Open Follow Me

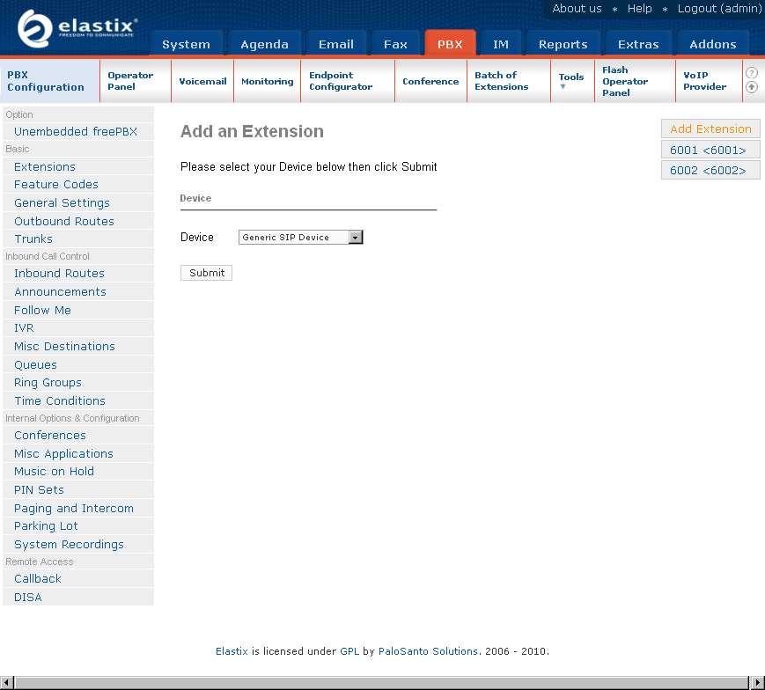pyautogui.click(x=78, y=310)
